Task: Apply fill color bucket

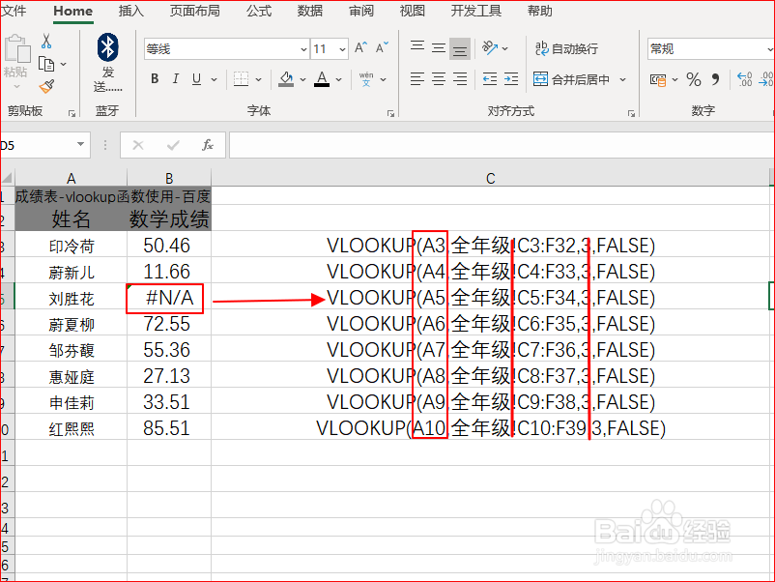Action: pyautogui.click(x=286, y=78)
